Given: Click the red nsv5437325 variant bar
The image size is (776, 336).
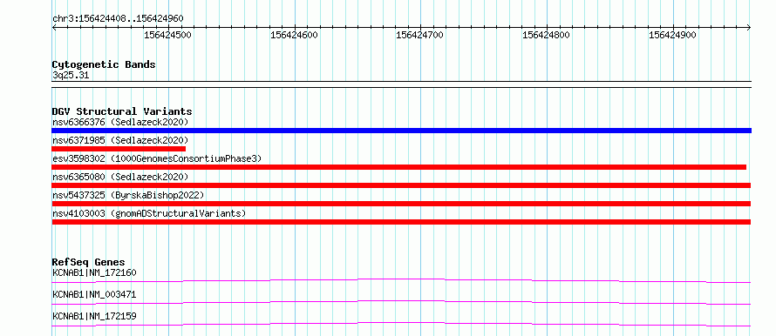Looking at the screenshot, I should click(401, 204).
